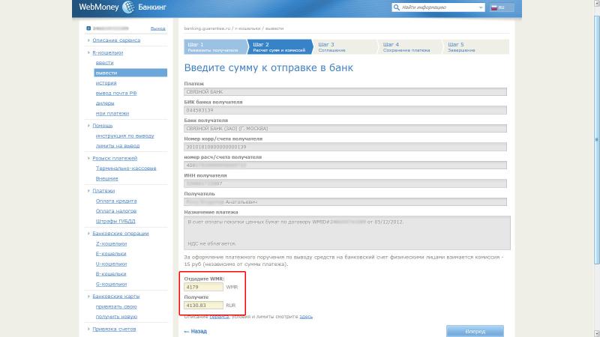Click the WebMoney globe logo icon
This screenshot has height=337, width=600.
pyautogui.click(x=128, y=7)
